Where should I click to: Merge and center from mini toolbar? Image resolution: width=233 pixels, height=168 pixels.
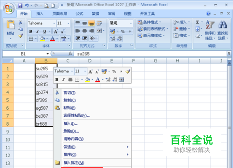coord(122,80)
